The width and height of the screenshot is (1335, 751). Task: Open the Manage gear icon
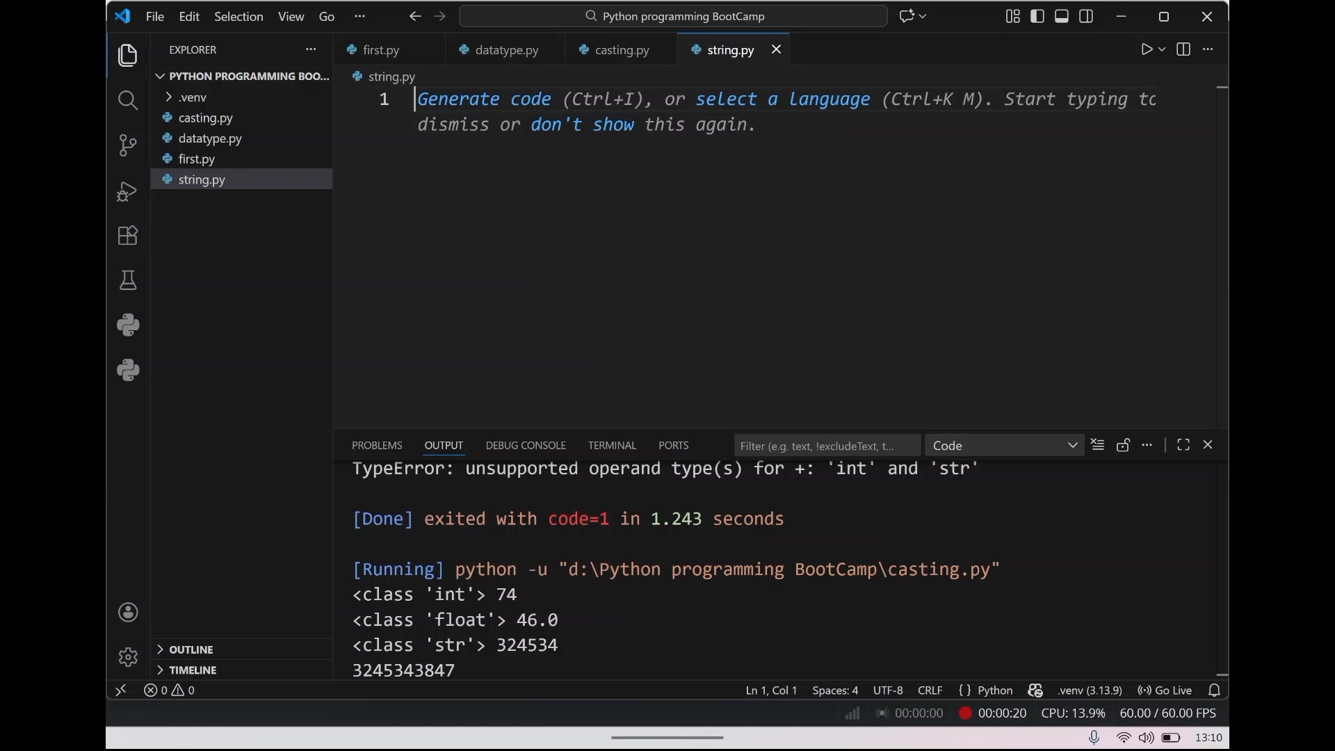click(128, 657)
